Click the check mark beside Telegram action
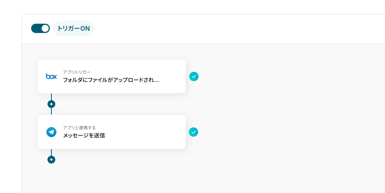This screenshot has height=193, width=385. 193,132
